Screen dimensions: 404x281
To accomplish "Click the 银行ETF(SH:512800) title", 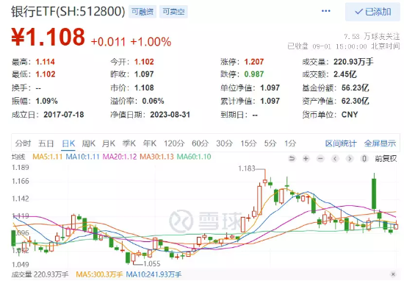I will 68,12.
